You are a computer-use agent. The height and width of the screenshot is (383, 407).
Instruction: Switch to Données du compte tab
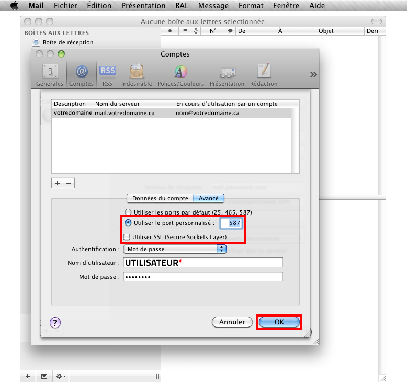(160, 198)
